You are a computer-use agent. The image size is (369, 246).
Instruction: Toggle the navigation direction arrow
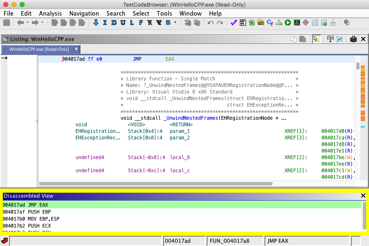(96, 23)
